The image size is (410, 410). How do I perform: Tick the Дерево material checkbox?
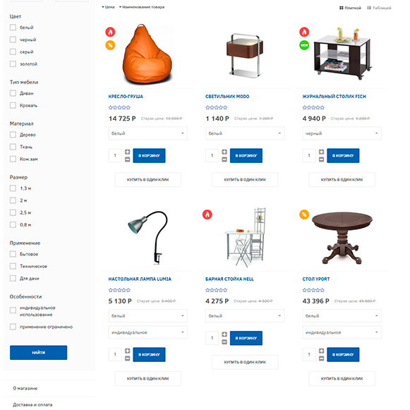coord(13,135)
